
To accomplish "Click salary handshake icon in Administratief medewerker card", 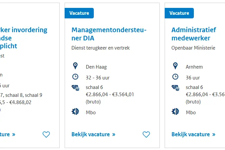I will [175, 88].
